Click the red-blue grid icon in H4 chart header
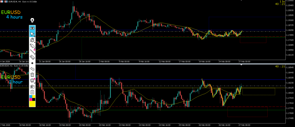The width and height of the screenshot is (295, 127). click(2, 2)
